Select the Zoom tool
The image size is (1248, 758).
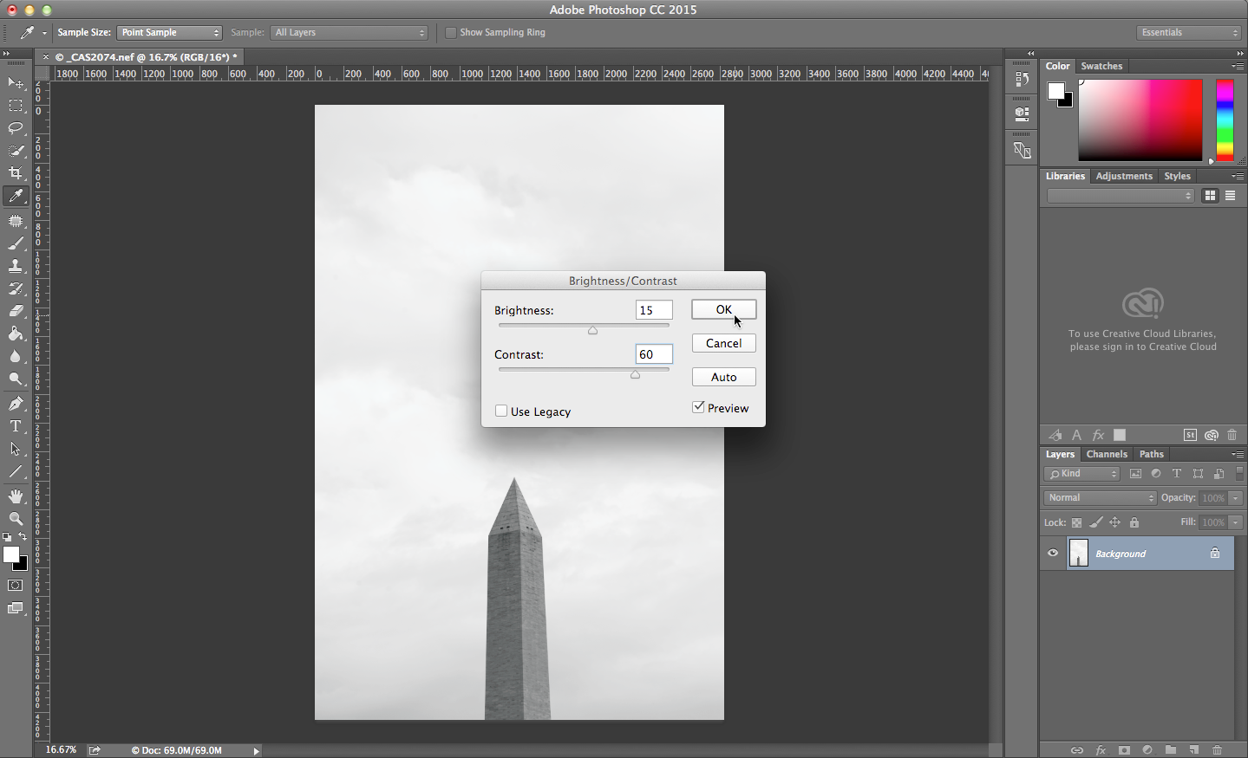click(x=16, y=519)
